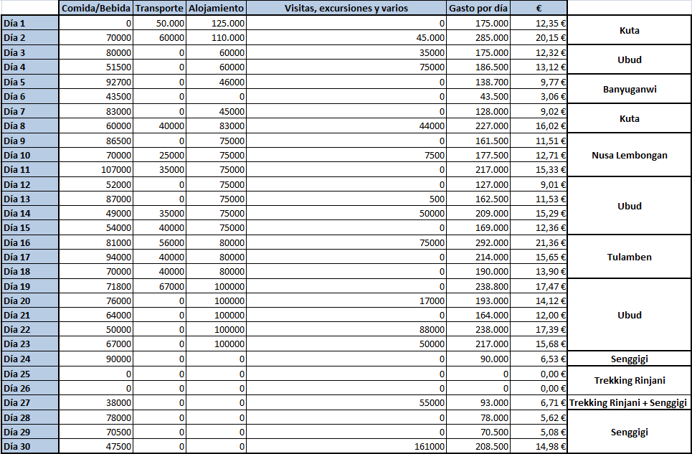Click the 292.000 gasto cell for Día 16
This screenshot has height=454, width=692.
pos(478,242)
